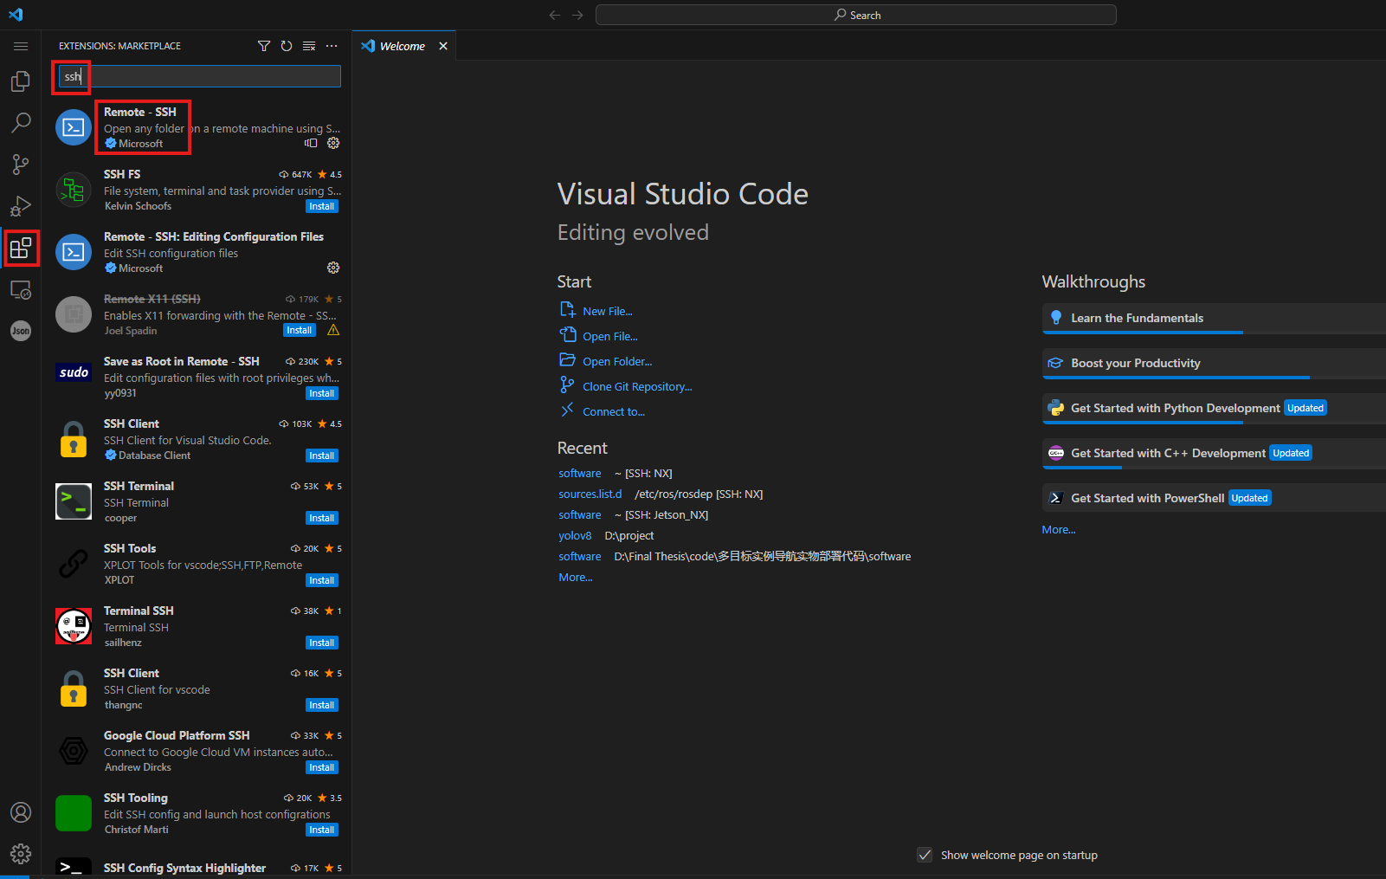The height and width of the screenshot is (879, 1386).
Task: Open Source Control view
Action: 21,165
